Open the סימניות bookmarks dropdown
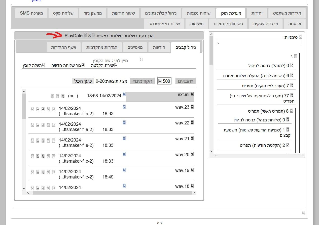 tap(259, 43)
